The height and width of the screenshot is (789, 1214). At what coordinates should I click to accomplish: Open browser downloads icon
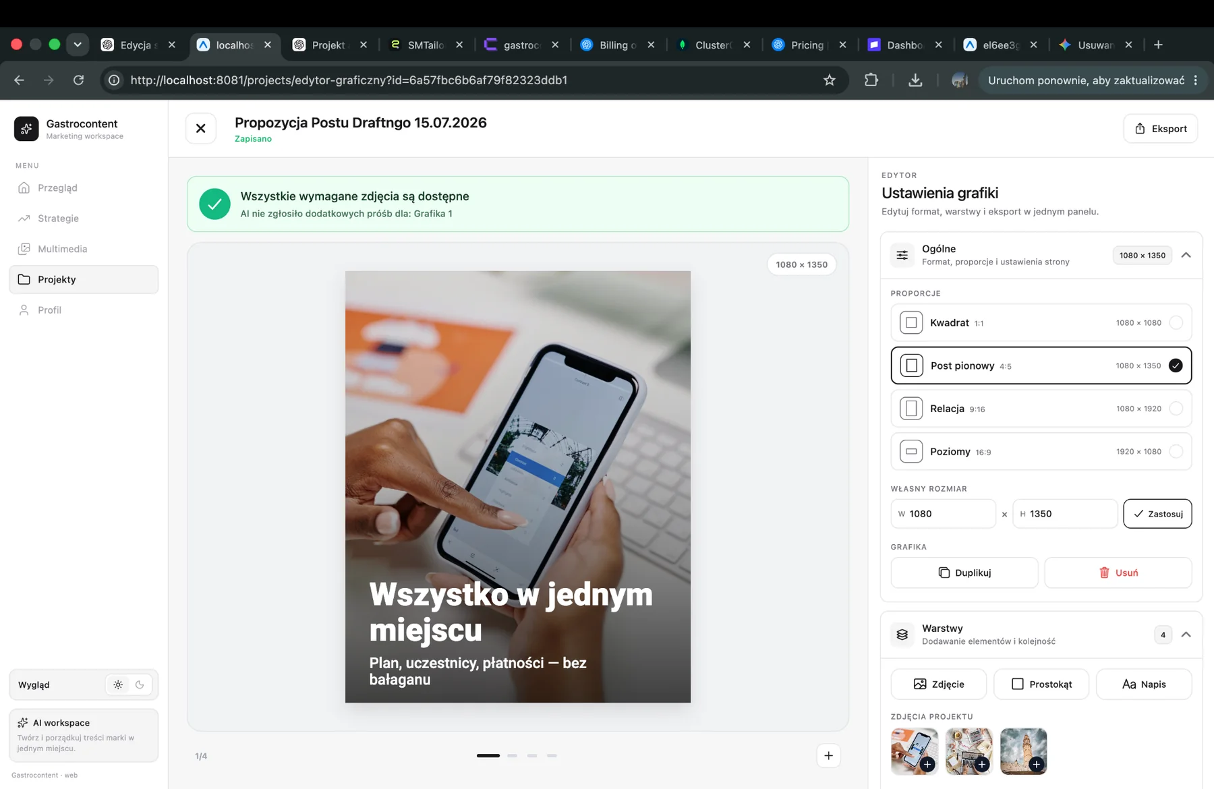(915, 80)
